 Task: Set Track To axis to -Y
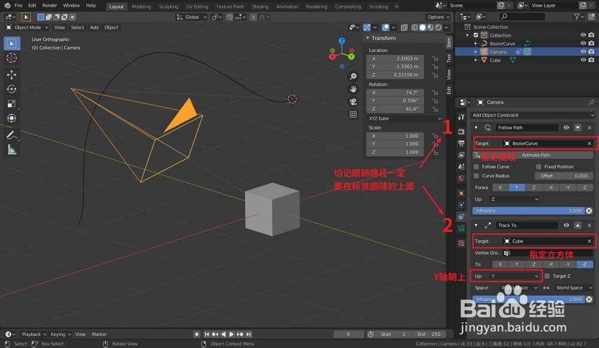pyautogui.click(x=568, y=264)
